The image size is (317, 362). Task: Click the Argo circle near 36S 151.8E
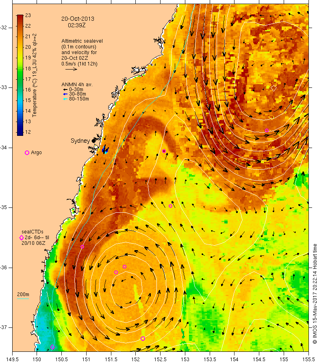coord(124,267)
